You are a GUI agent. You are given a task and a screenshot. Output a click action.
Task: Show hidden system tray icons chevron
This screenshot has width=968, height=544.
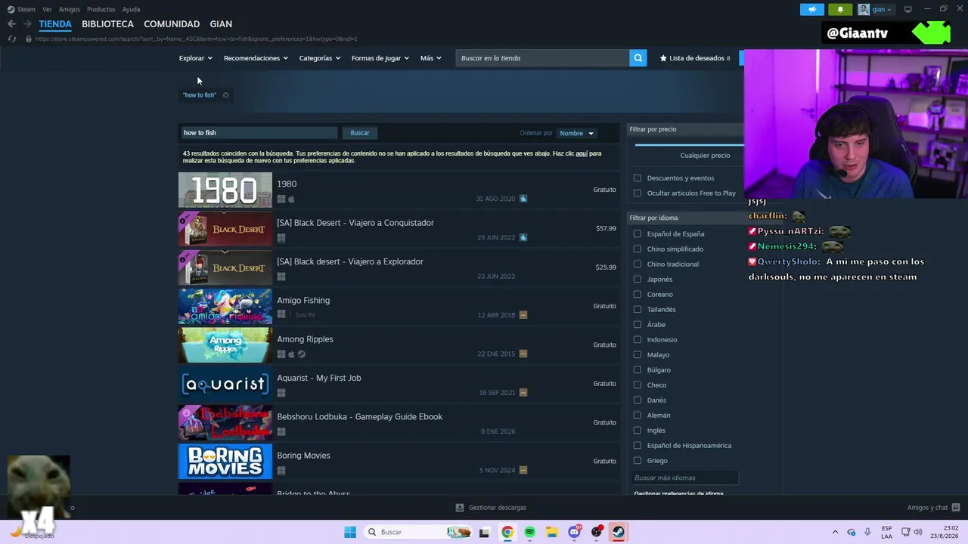[x=835, y=532]
